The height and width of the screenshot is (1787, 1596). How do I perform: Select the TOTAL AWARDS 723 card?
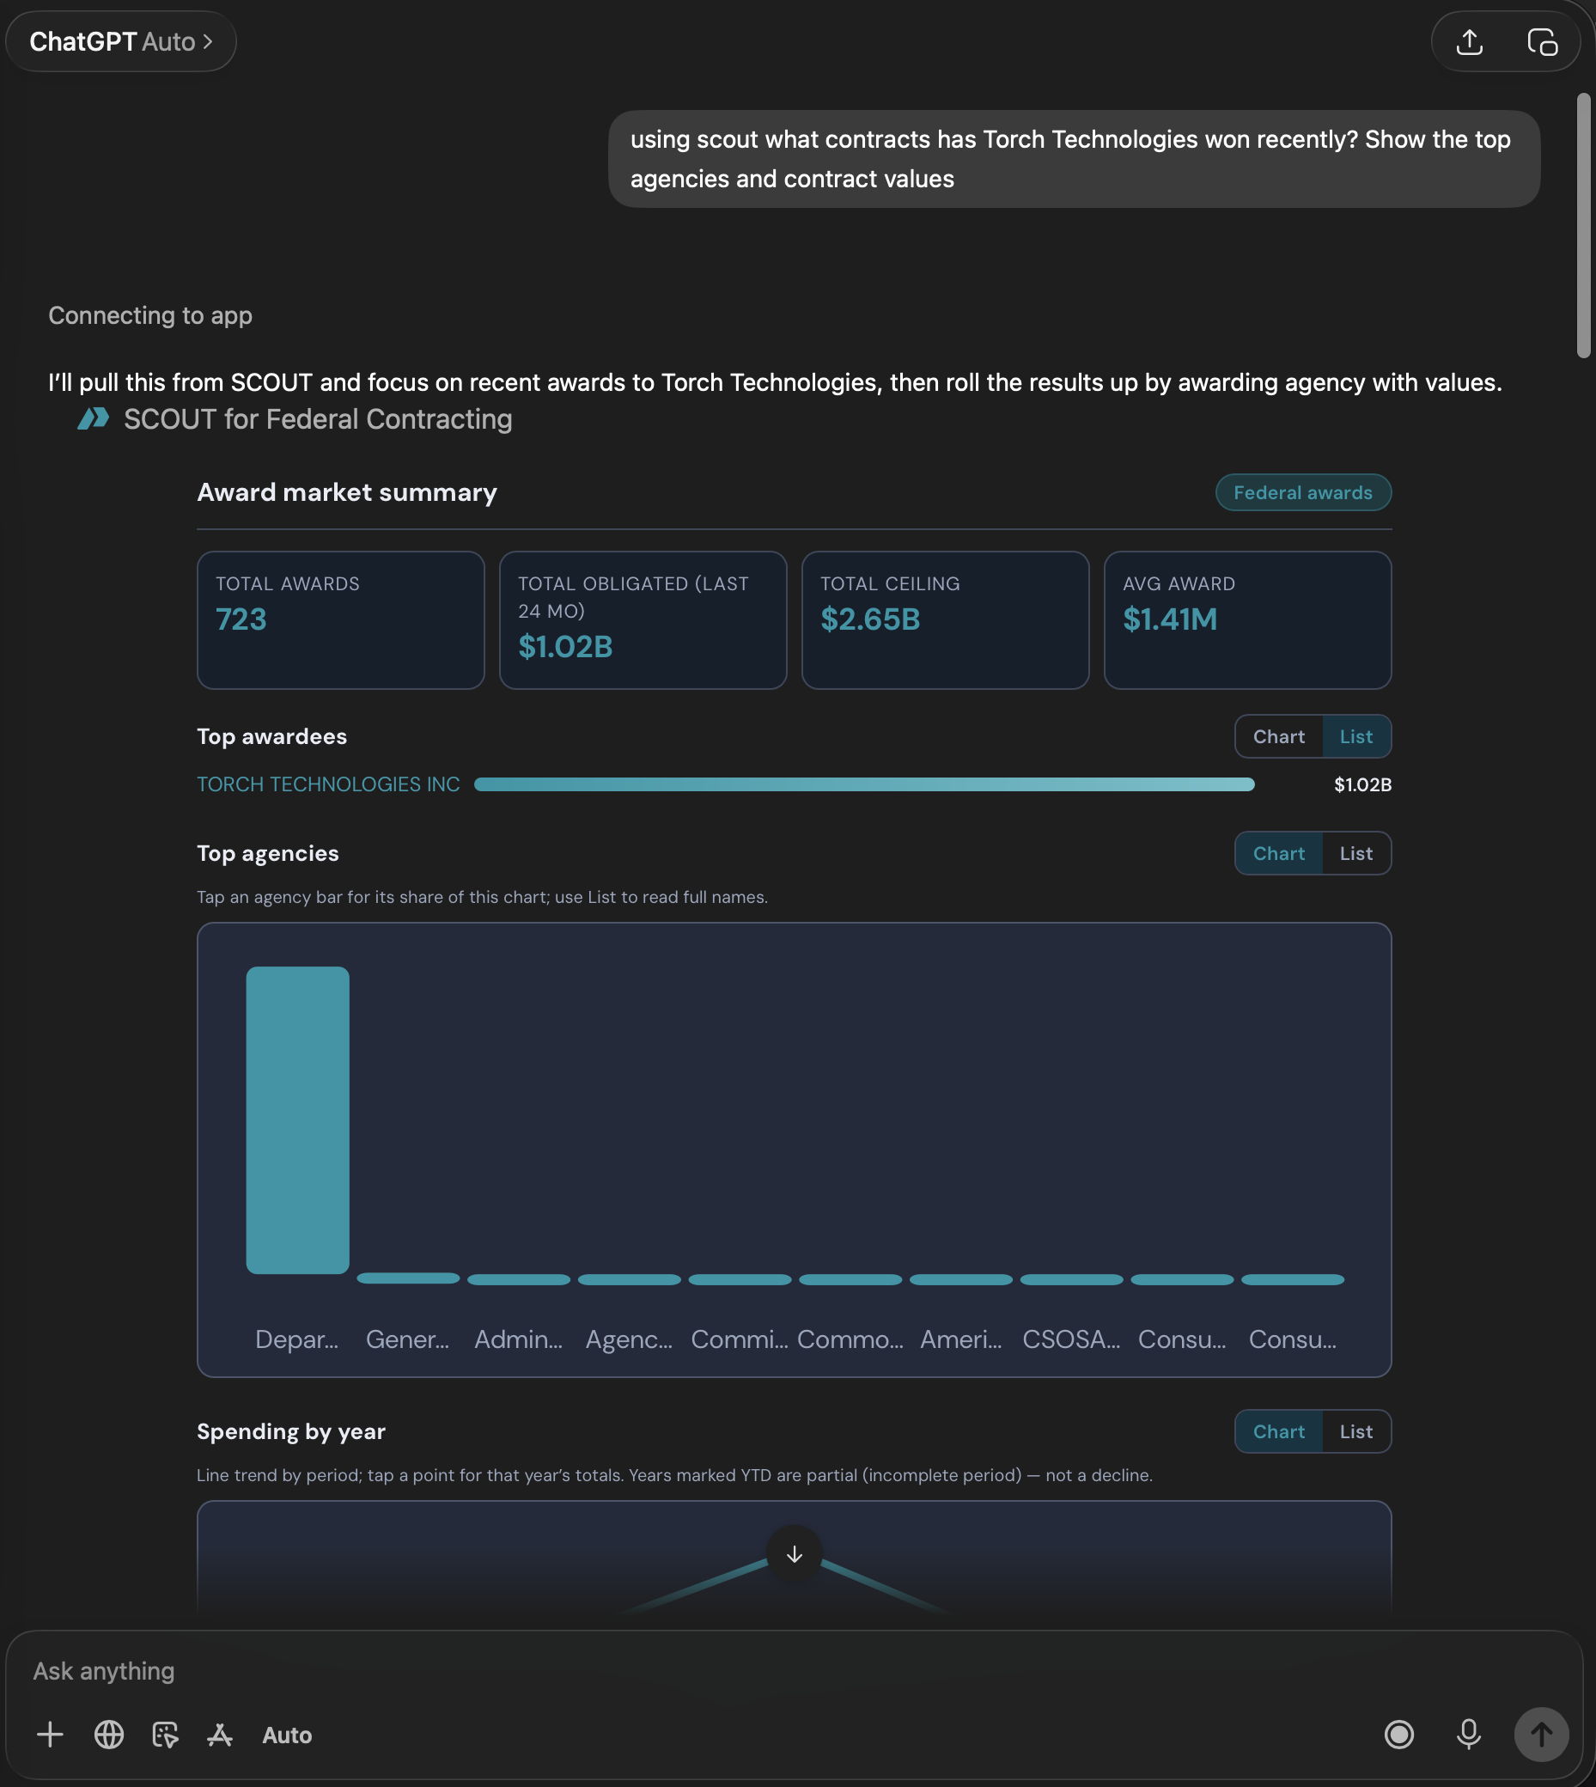340,620
